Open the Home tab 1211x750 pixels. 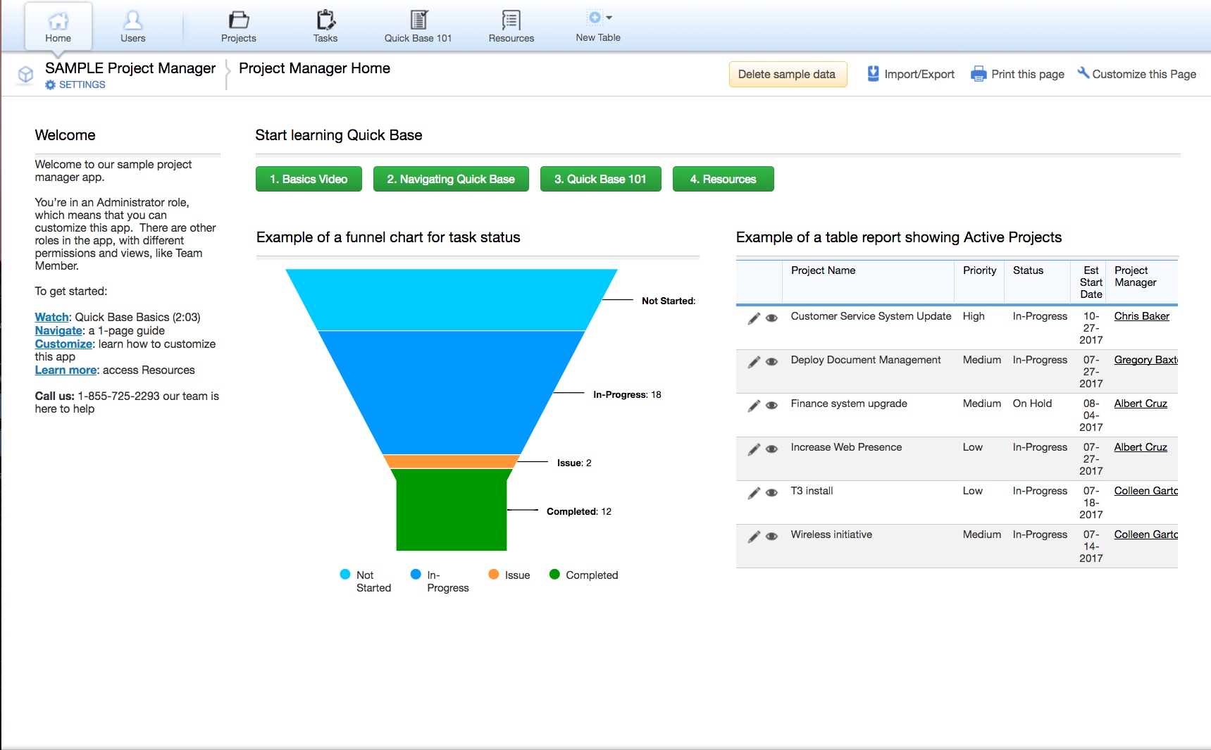click(58, 27)
